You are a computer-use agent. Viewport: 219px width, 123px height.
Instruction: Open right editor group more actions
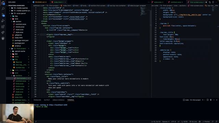216,2
